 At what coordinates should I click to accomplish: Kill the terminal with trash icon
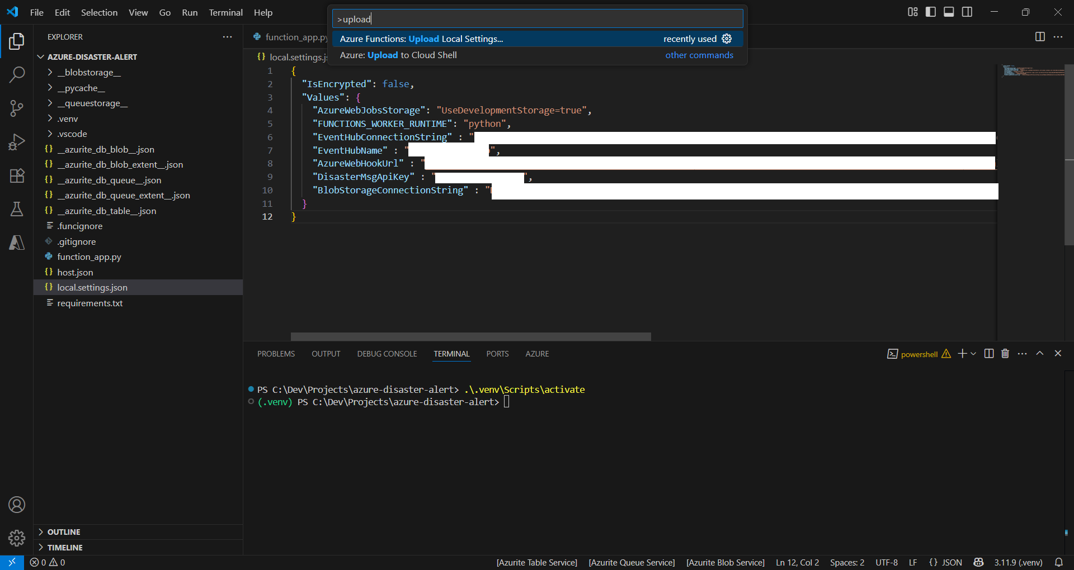1005,354
